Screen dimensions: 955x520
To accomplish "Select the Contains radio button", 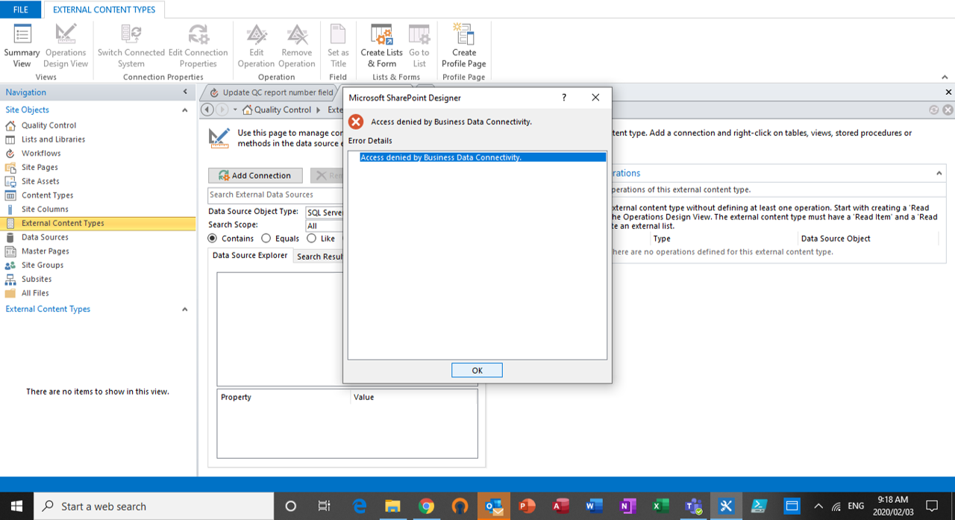I will pyautogui.click(x=213, y=239).
